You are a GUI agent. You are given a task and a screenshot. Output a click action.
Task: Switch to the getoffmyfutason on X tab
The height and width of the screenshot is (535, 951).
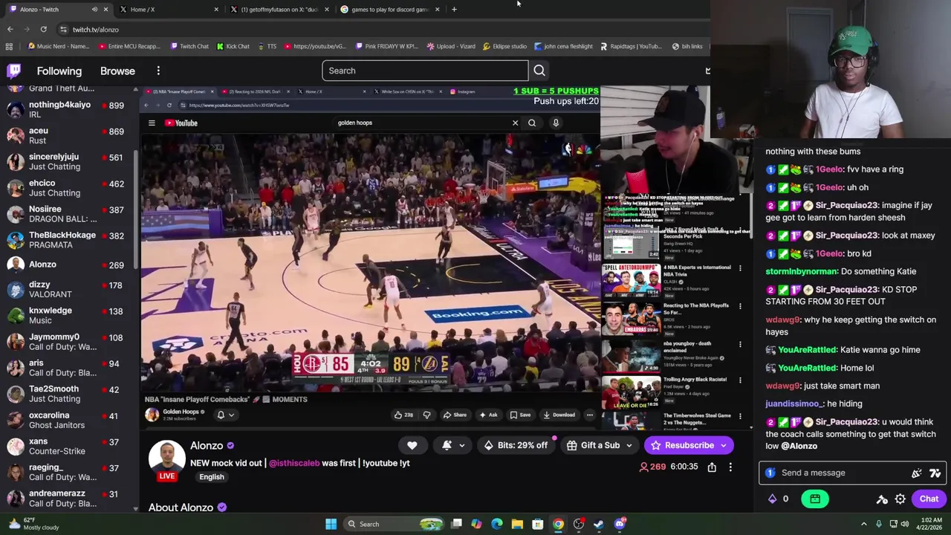coord(279,10)
